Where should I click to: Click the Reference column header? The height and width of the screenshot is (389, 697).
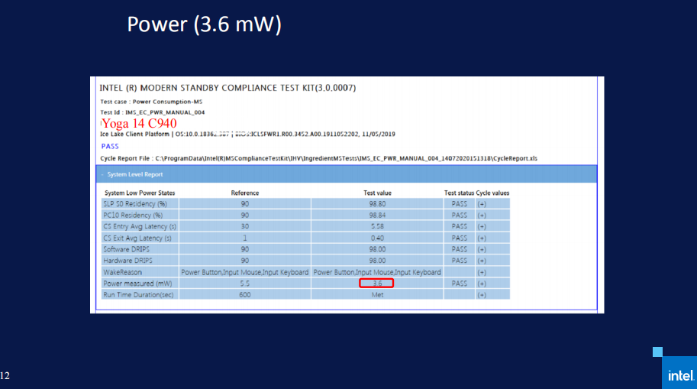point(245,193)
